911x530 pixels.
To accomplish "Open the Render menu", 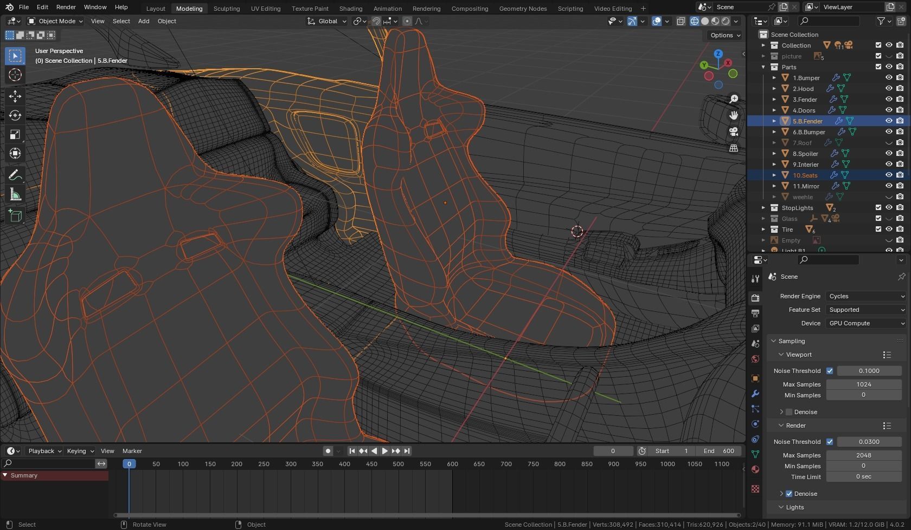I will [66, 7].
